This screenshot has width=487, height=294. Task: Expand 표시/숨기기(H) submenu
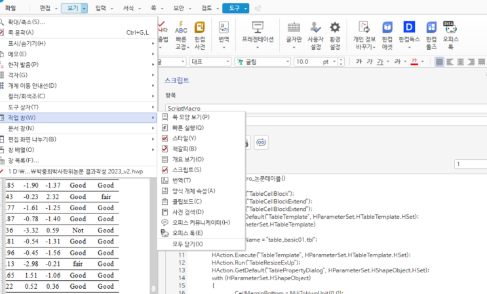[x=77, y=43]
